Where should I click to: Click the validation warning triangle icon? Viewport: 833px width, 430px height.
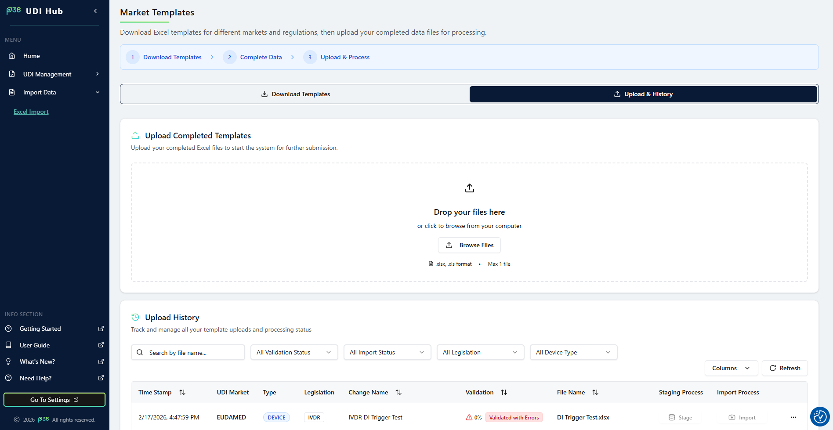469,417
